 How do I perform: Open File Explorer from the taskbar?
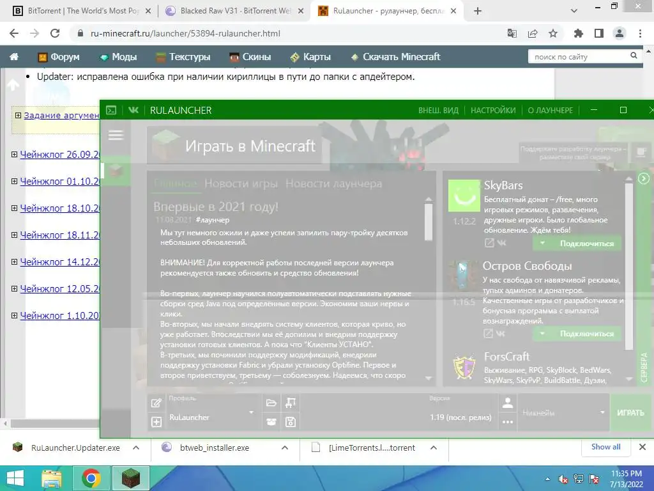click(x=52, y=478)
